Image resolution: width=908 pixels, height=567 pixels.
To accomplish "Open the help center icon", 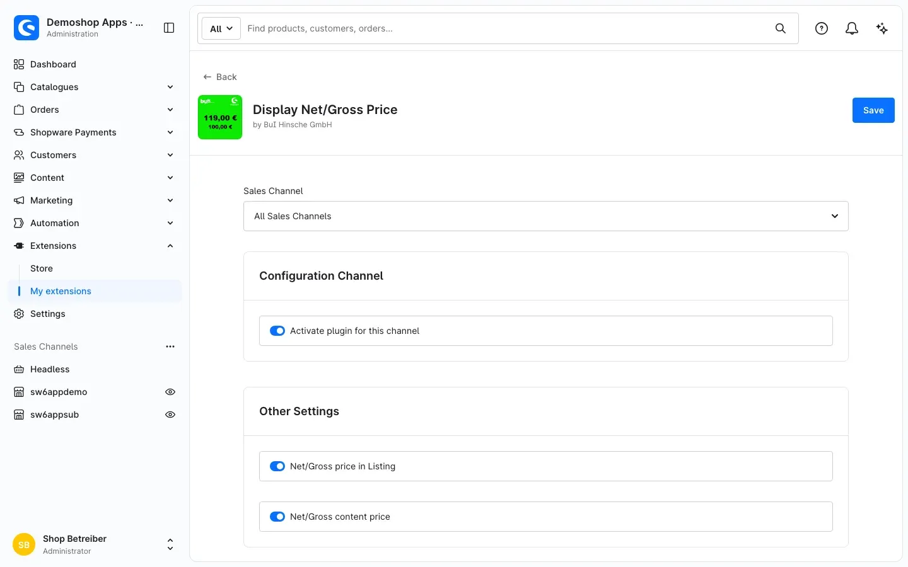I will click(x=822, y=28).
